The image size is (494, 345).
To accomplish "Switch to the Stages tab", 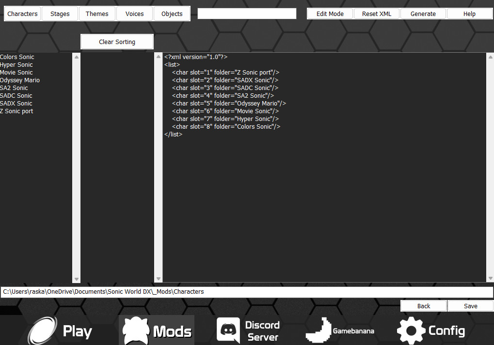I will (60, 14).
